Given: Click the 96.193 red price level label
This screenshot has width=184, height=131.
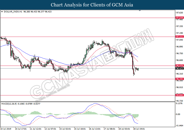Looking at the screenshot, I should point(180,79).
